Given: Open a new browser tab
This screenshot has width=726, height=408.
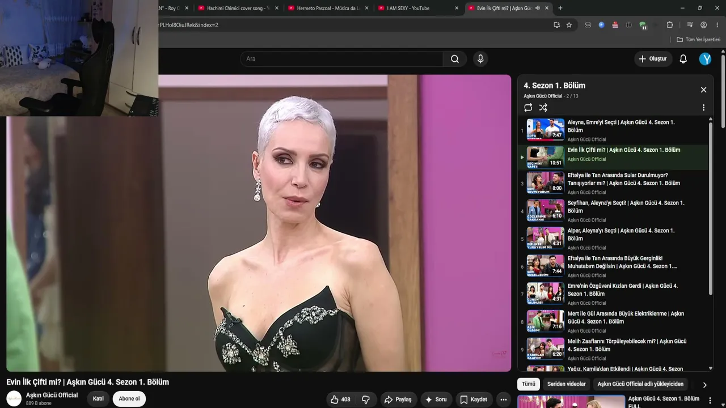Looking at the screenshot, I should [560, 8].
